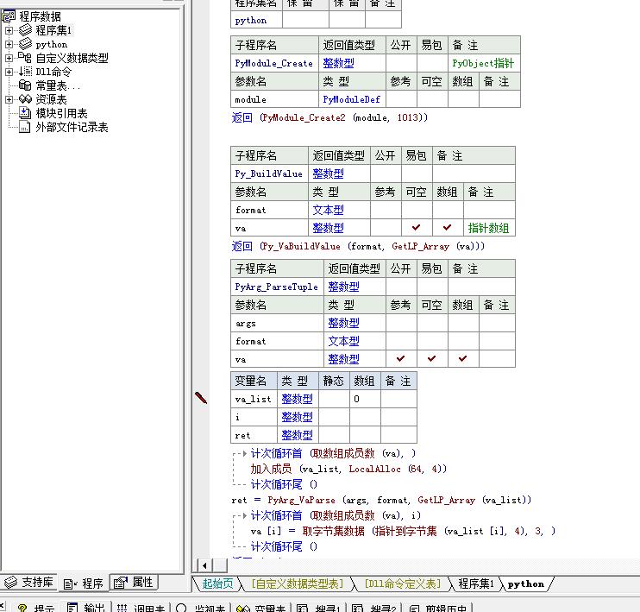
Task: Click the 数组 cell value 0 for va_list
Action: point(365,399)
